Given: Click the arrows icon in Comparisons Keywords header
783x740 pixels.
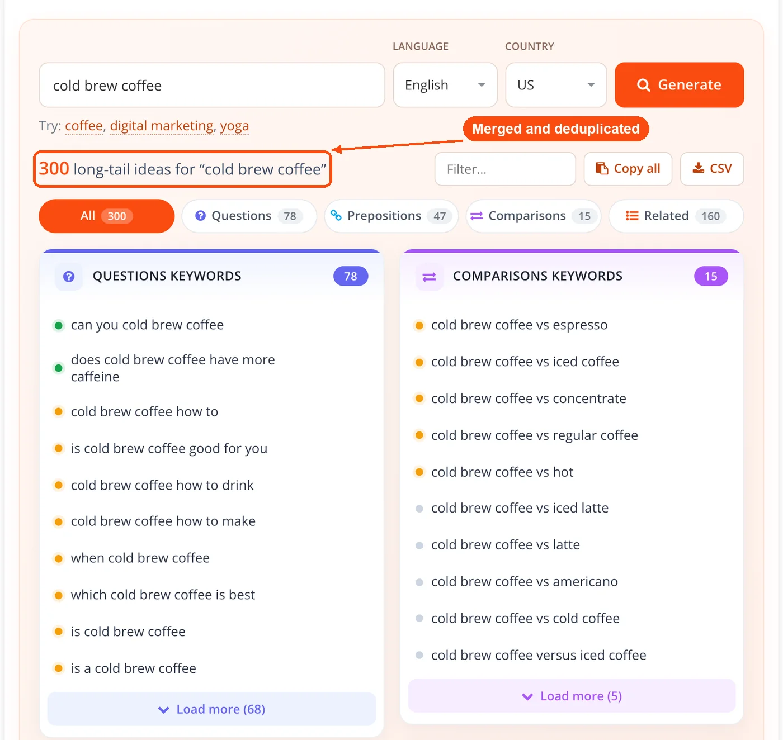Looking at the screenshot, I should point(429,277).
